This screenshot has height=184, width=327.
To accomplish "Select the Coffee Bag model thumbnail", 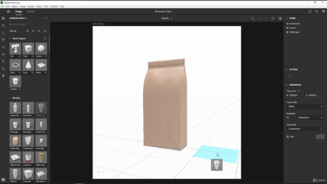I will pos(15,141).
